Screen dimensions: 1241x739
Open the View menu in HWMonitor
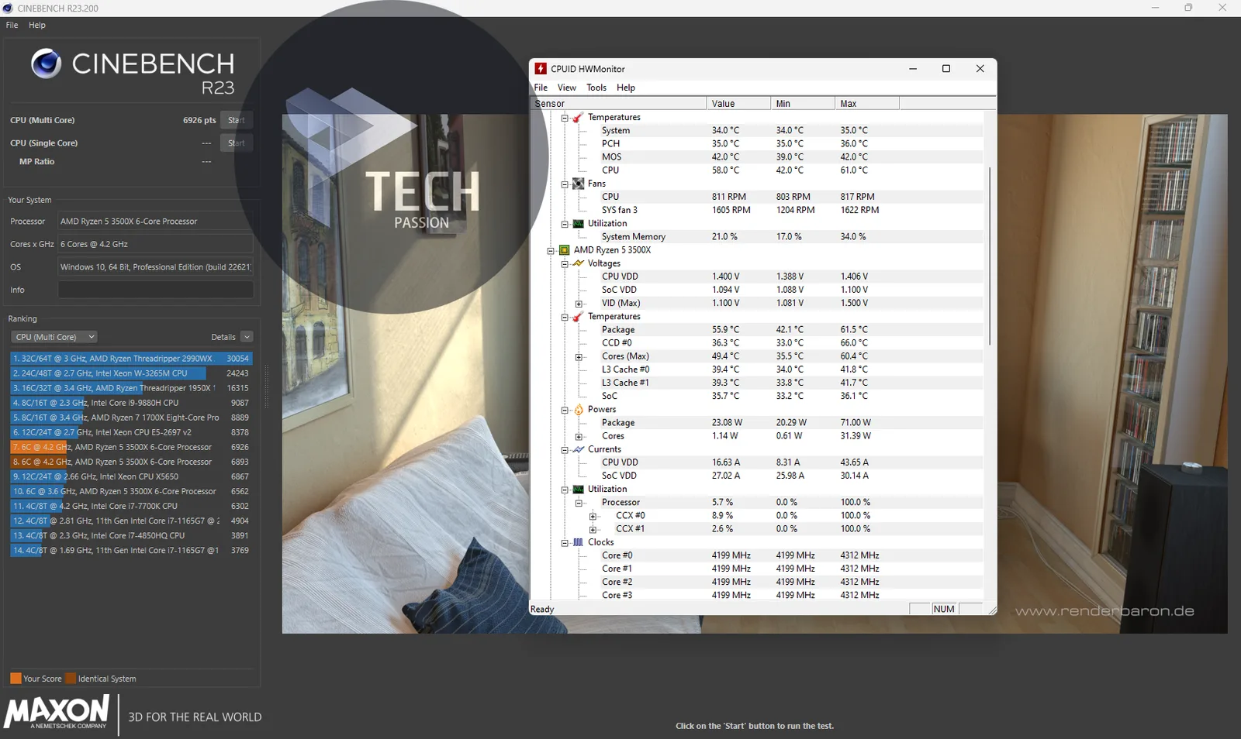click(567, 88)
